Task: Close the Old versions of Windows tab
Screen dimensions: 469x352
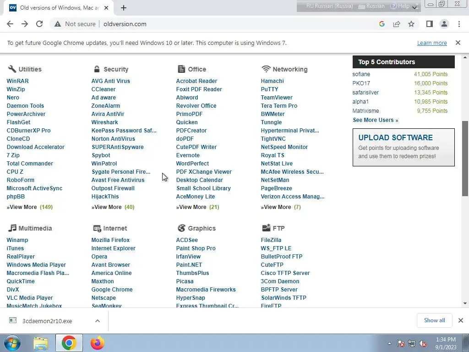Action: tap(106, 8)
